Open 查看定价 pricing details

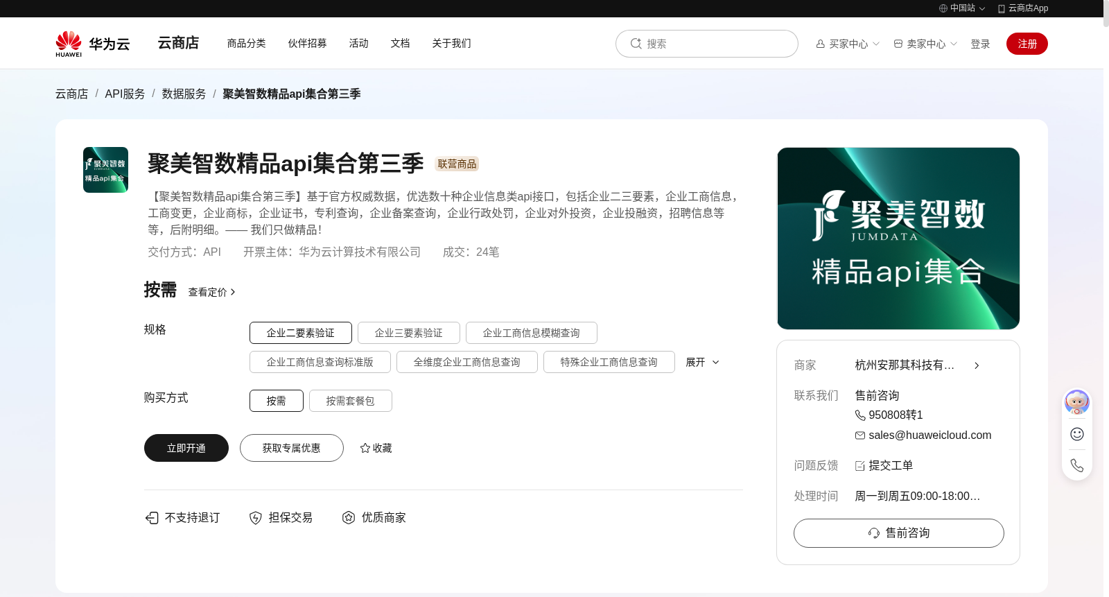tap(212, 292)
